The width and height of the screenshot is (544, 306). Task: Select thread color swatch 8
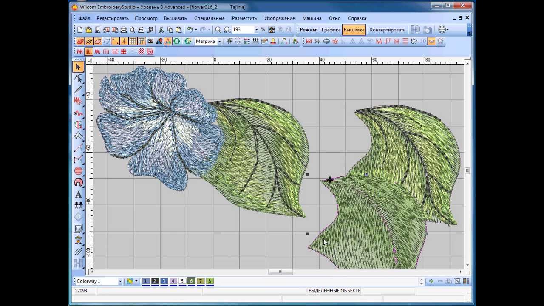coord(210,281)
